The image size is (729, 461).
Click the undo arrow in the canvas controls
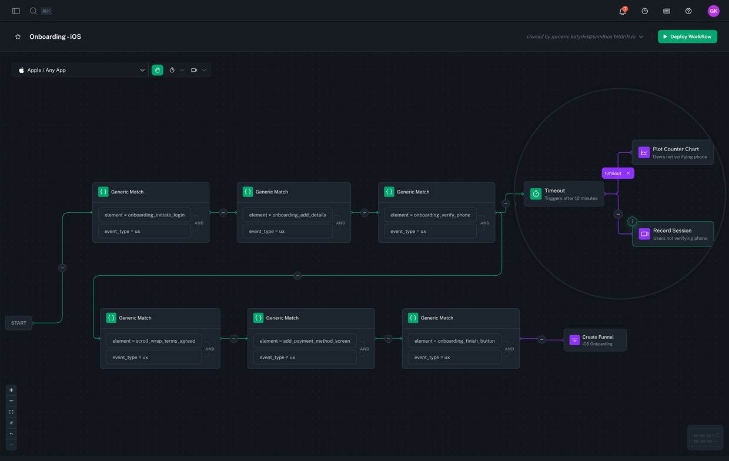[x=11, y=433]
